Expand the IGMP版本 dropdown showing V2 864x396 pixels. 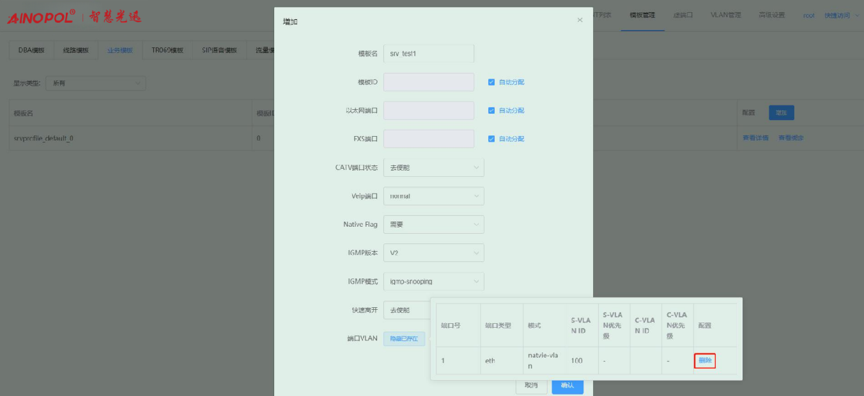coord(433,253)
